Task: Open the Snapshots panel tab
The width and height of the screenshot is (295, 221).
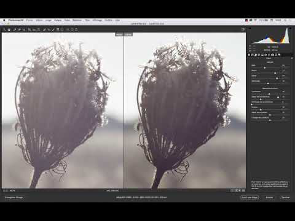Action: [279, 55]
